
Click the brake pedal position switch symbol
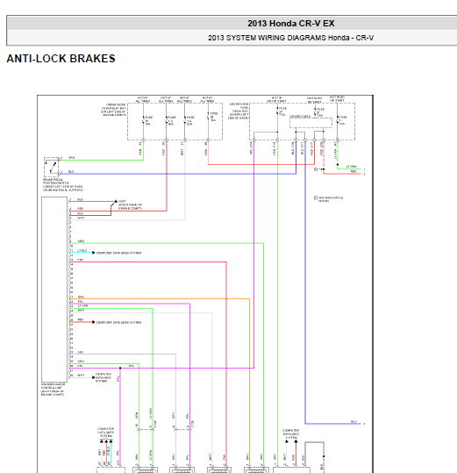pyautogui.click(x=52, y=167)
